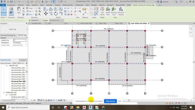Click the Text 'A' tool in quick access toolbar
Viewport: 195px width, 110px height.
43,2
